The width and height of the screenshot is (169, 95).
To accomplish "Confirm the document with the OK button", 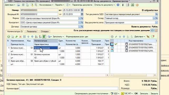I will [136, 93].
